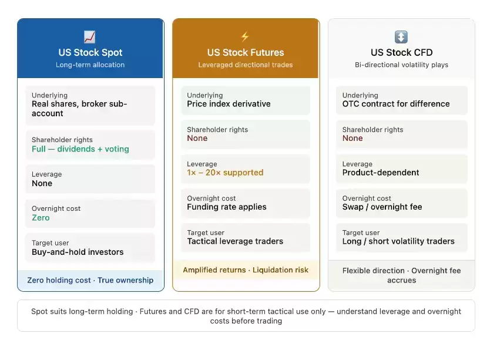The width and height of the screenshot is (490, 340).
Task: Click the lightning bolt icon above US Stock Futures
Action: [x=245, y=37]
